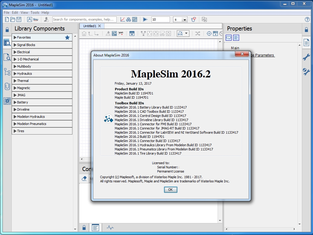Click the blue star on the Favorites row

[x=67, y=37]
